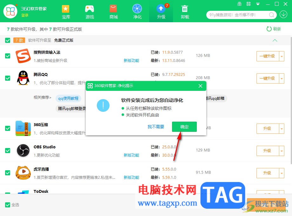Image resolution: width=292 pixels, height=216 pixels.
Task: Open dropdown arrow beside OBS Studio 升级
Action: point(282,151)
